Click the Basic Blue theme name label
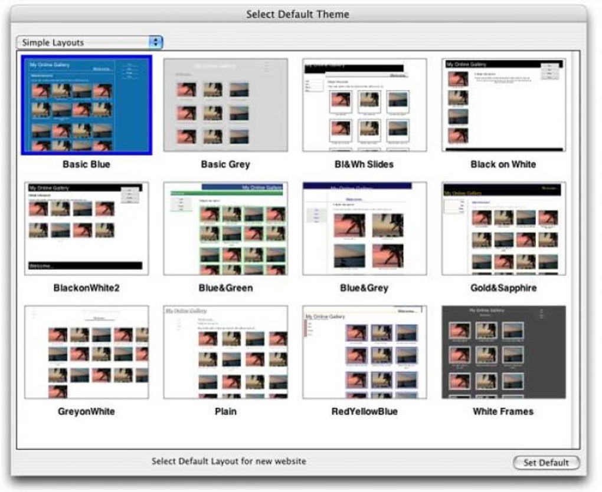Image resolution: width=602 pixels, height=492 pixels. click(x=87, y=164)
